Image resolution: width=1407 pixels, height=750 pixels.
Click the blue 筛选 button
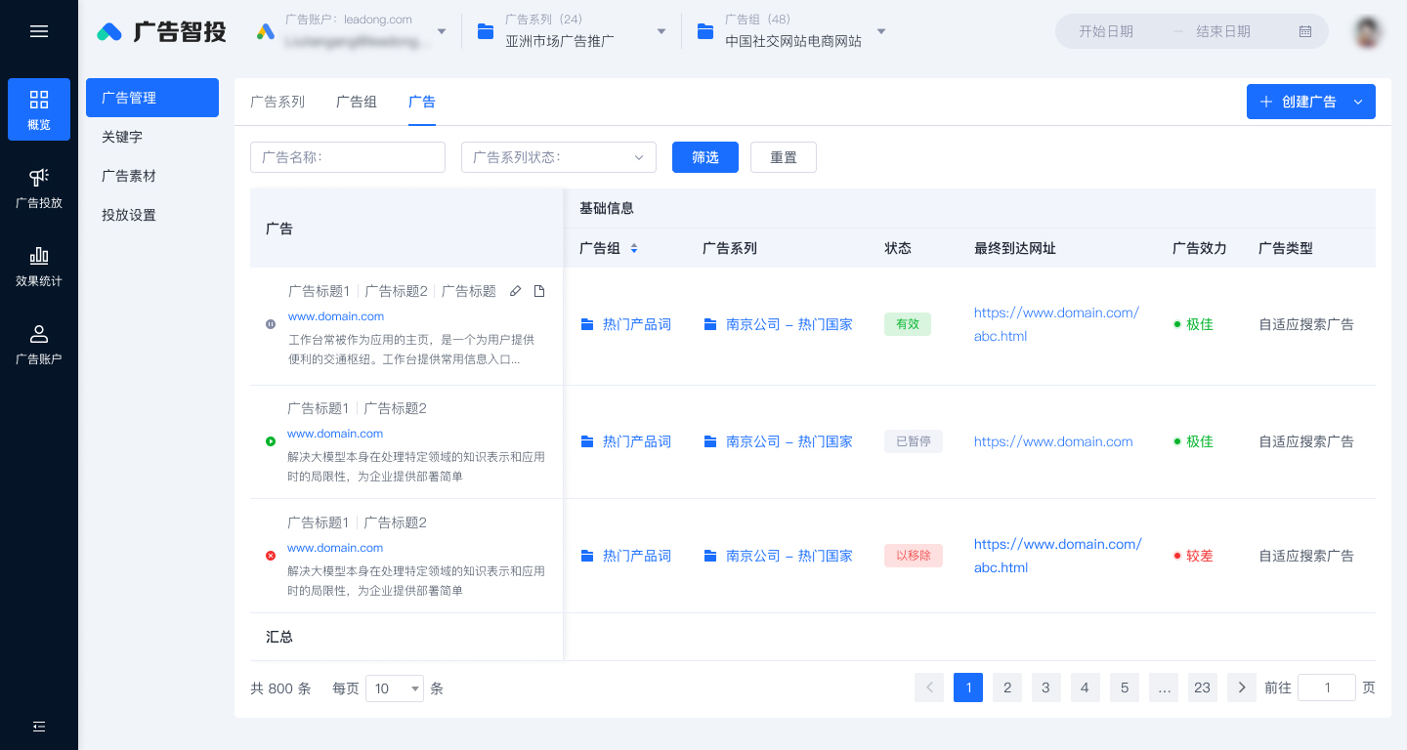click(705, 157)
